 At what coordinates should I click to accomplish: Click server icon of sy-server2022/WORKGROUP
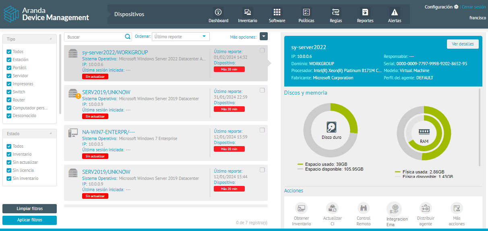click(x=73, y=53)
